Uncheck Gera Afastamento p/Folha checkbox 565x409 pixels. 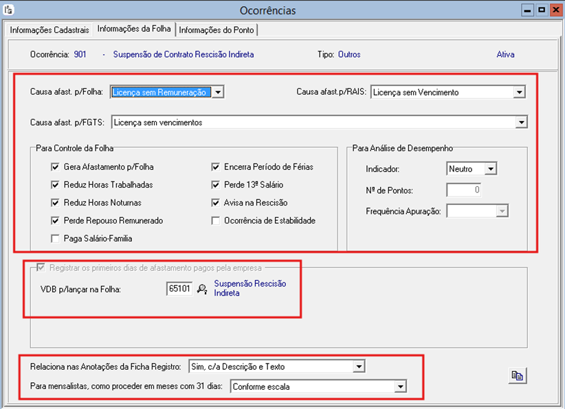tap(56, 167)
